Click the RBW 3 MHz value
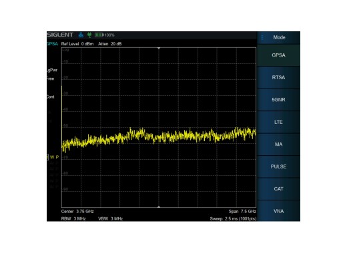Viewport: 347px width, 253px height. click(x=73, y=219)
